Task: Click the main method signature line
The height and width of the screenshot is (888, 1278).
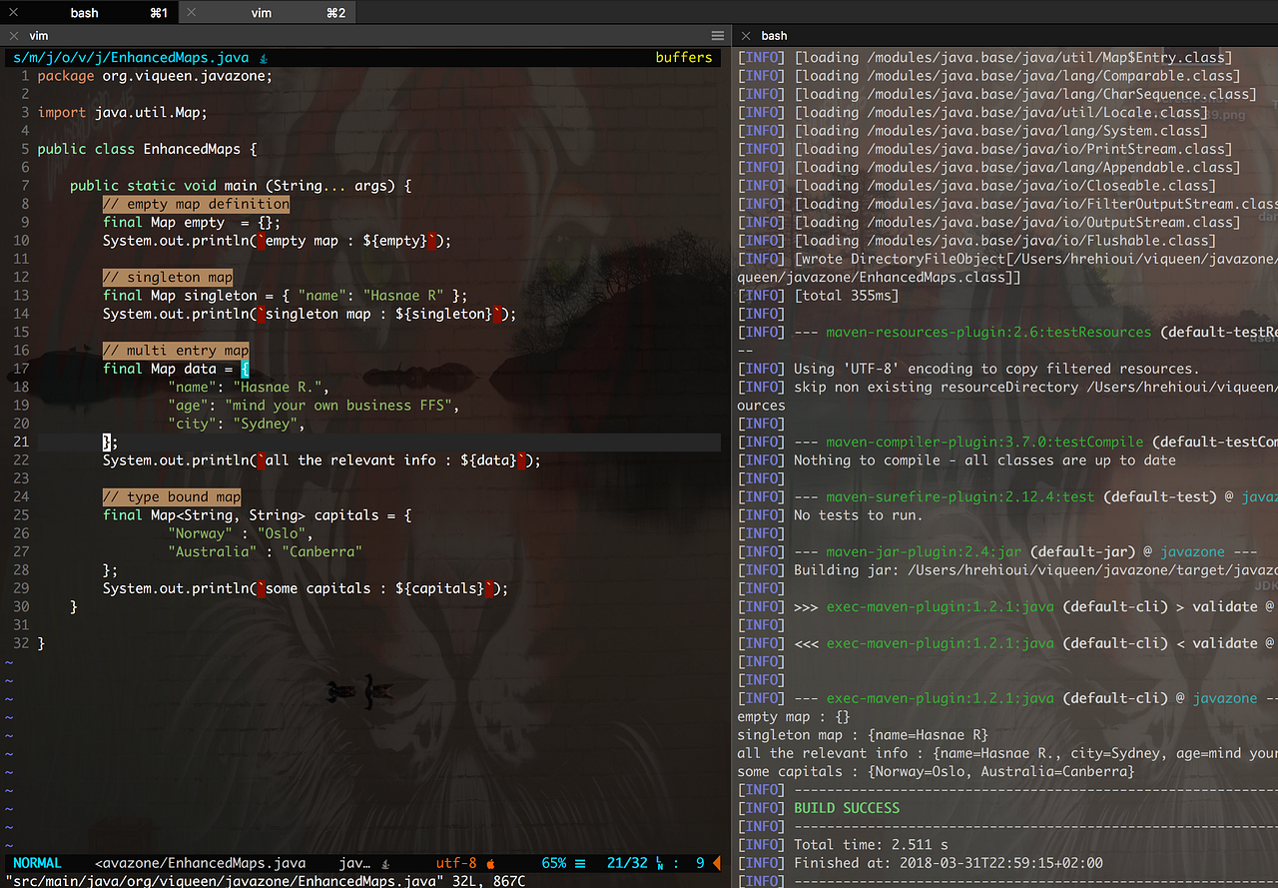Action: click(241, 186)
